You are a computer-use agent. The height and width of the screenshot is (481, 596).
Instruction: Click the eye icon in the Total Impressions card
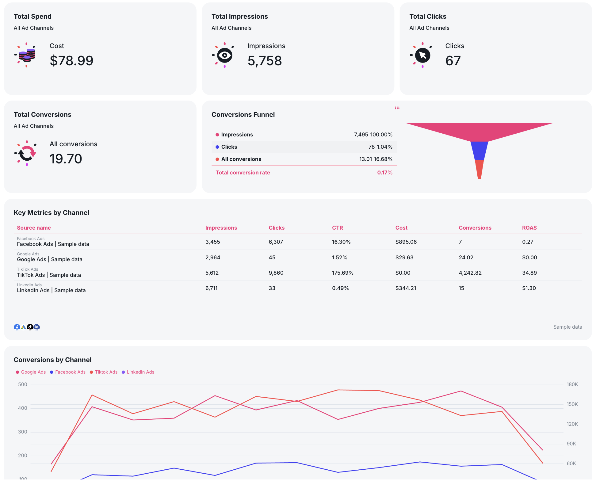click(225, 55)
